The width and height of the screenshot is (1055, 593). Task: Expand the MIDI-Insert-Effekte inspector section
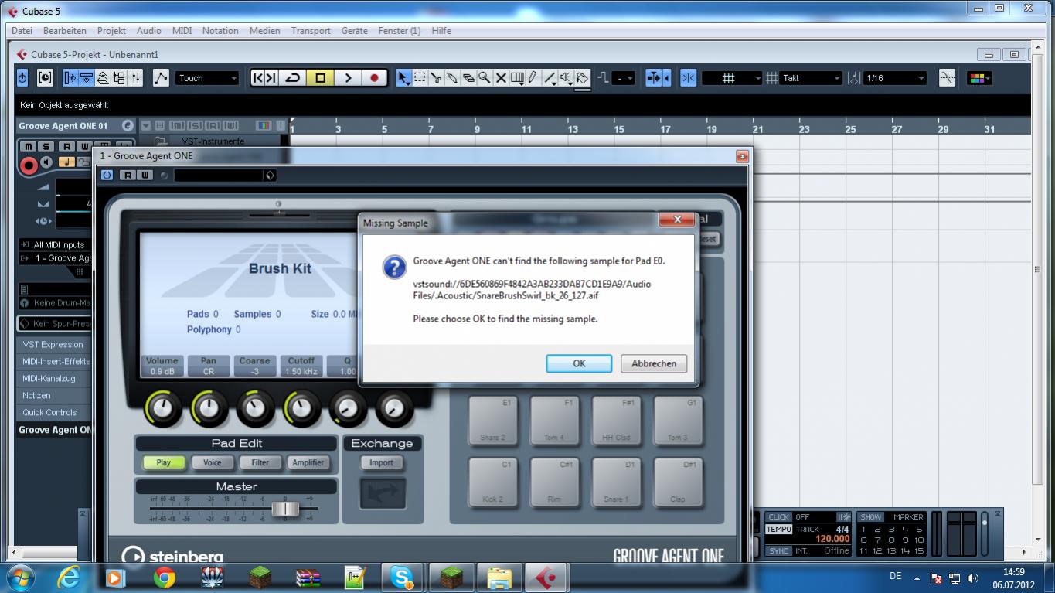(53, 362)
